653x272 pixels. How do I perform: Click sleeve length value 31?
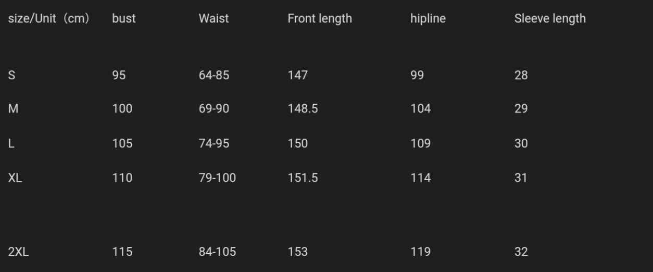pyautogui.click(x=521, y=178)
